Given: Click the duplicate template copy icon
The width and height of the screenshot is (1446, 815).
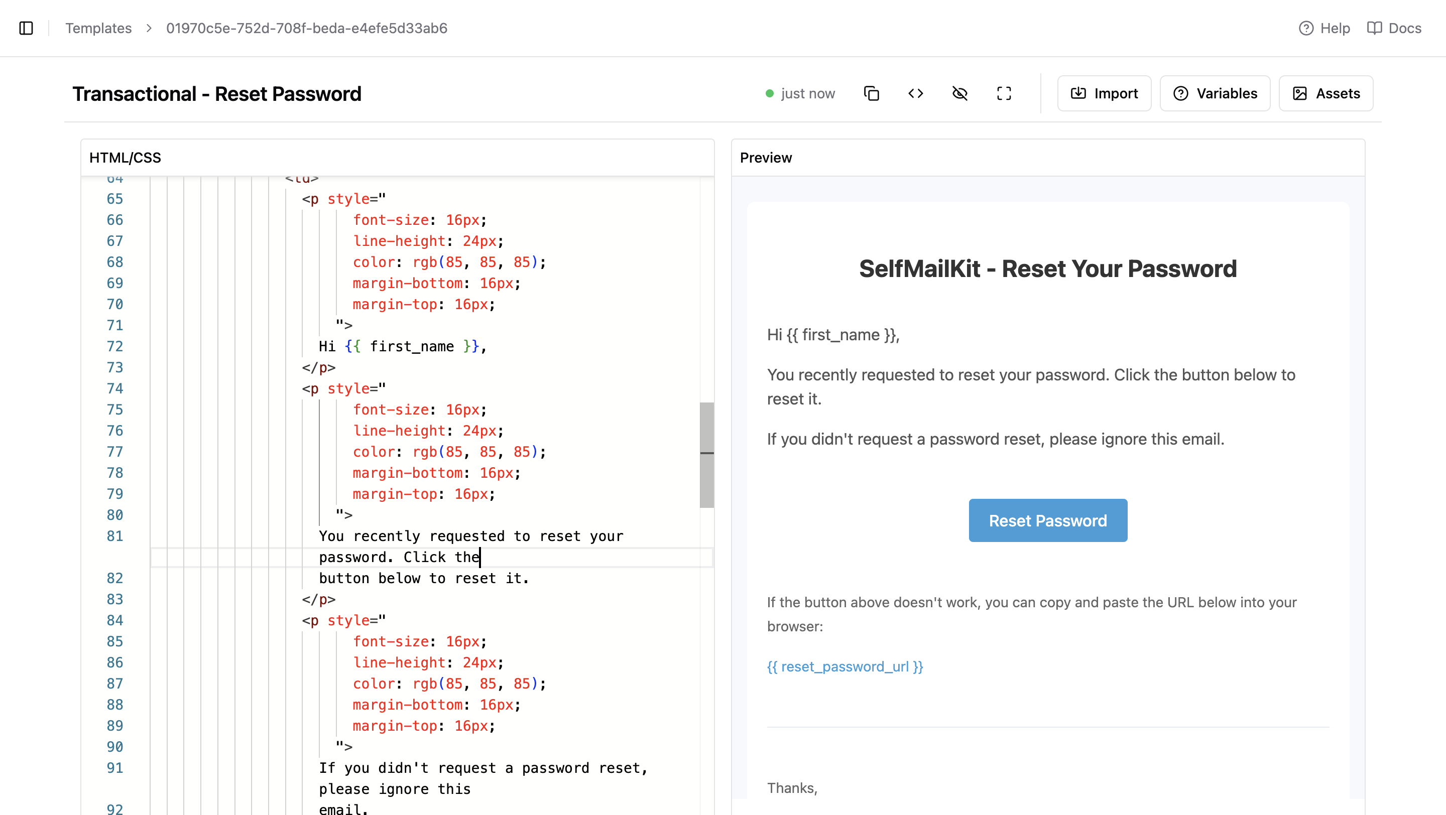Looking at the screenshot, I should (x=871, y=93).
